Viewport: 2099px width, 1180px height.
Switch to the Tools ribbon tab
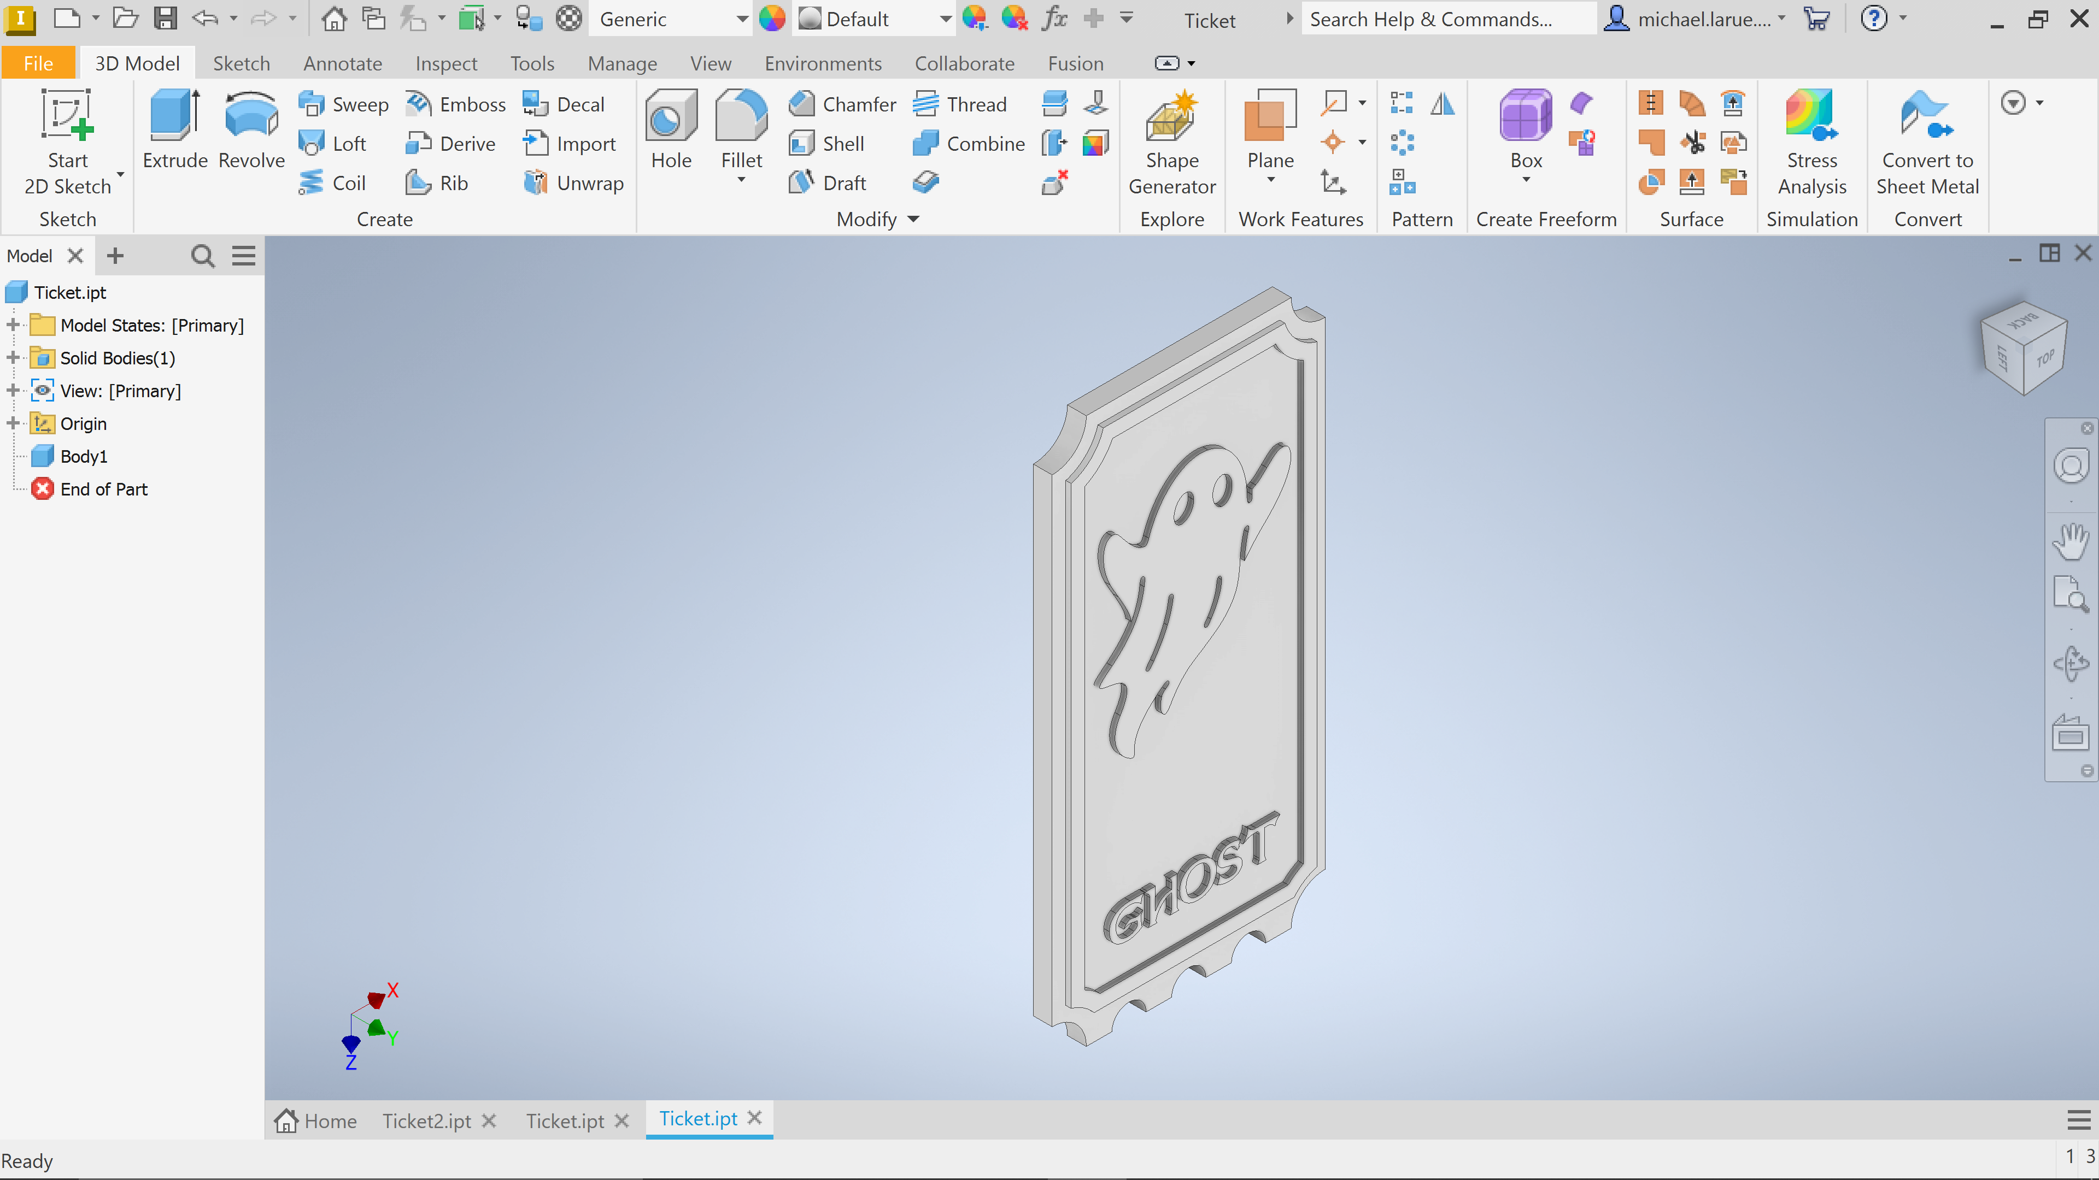pos(532,63)
